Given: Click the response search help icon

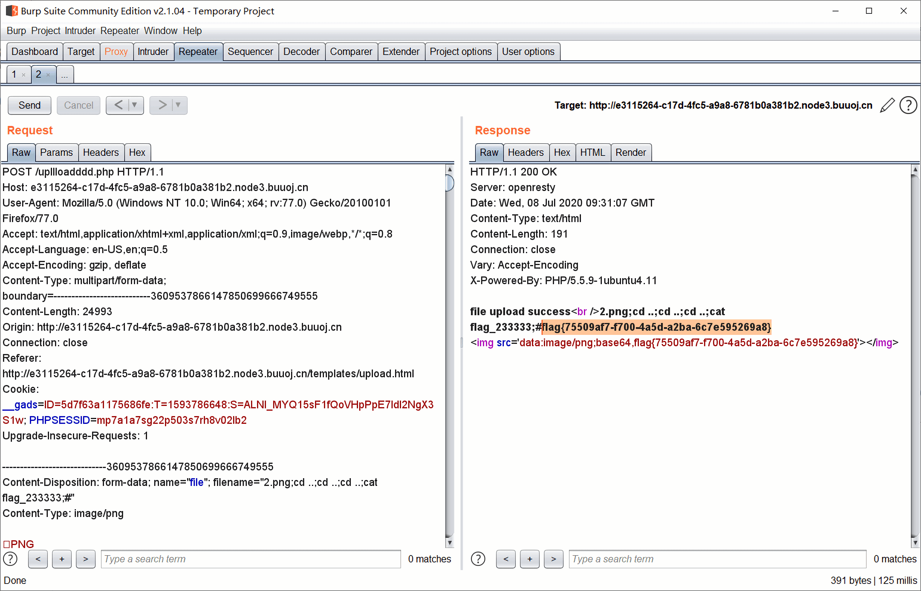Looking at the screenshot, I should [478, 559].
